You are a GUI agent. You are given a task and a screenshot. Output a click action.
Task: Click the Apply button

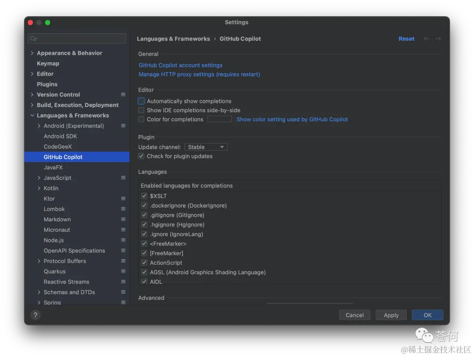(x=391, y=315)
